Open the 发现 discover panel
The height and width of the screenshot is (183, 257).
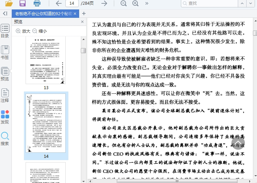[5, 117]
